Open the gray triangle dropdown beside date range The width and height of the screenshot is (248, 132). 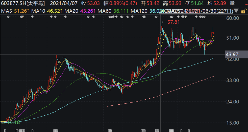click(x=236, y=11)
